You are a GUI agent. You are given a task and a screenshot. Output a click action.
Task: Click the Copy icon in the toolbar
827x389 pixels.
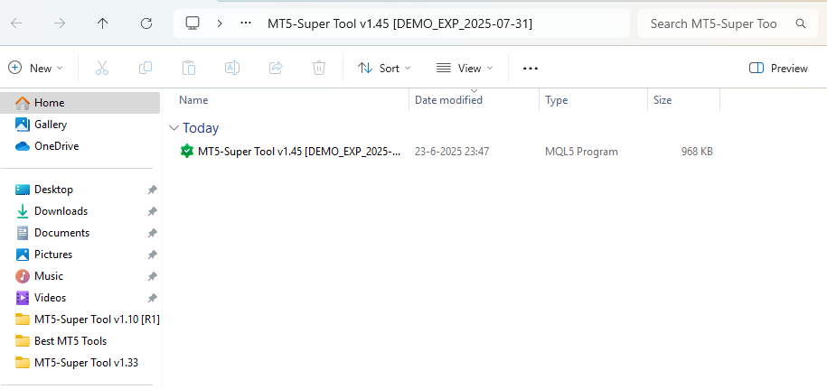click(146, 68)
